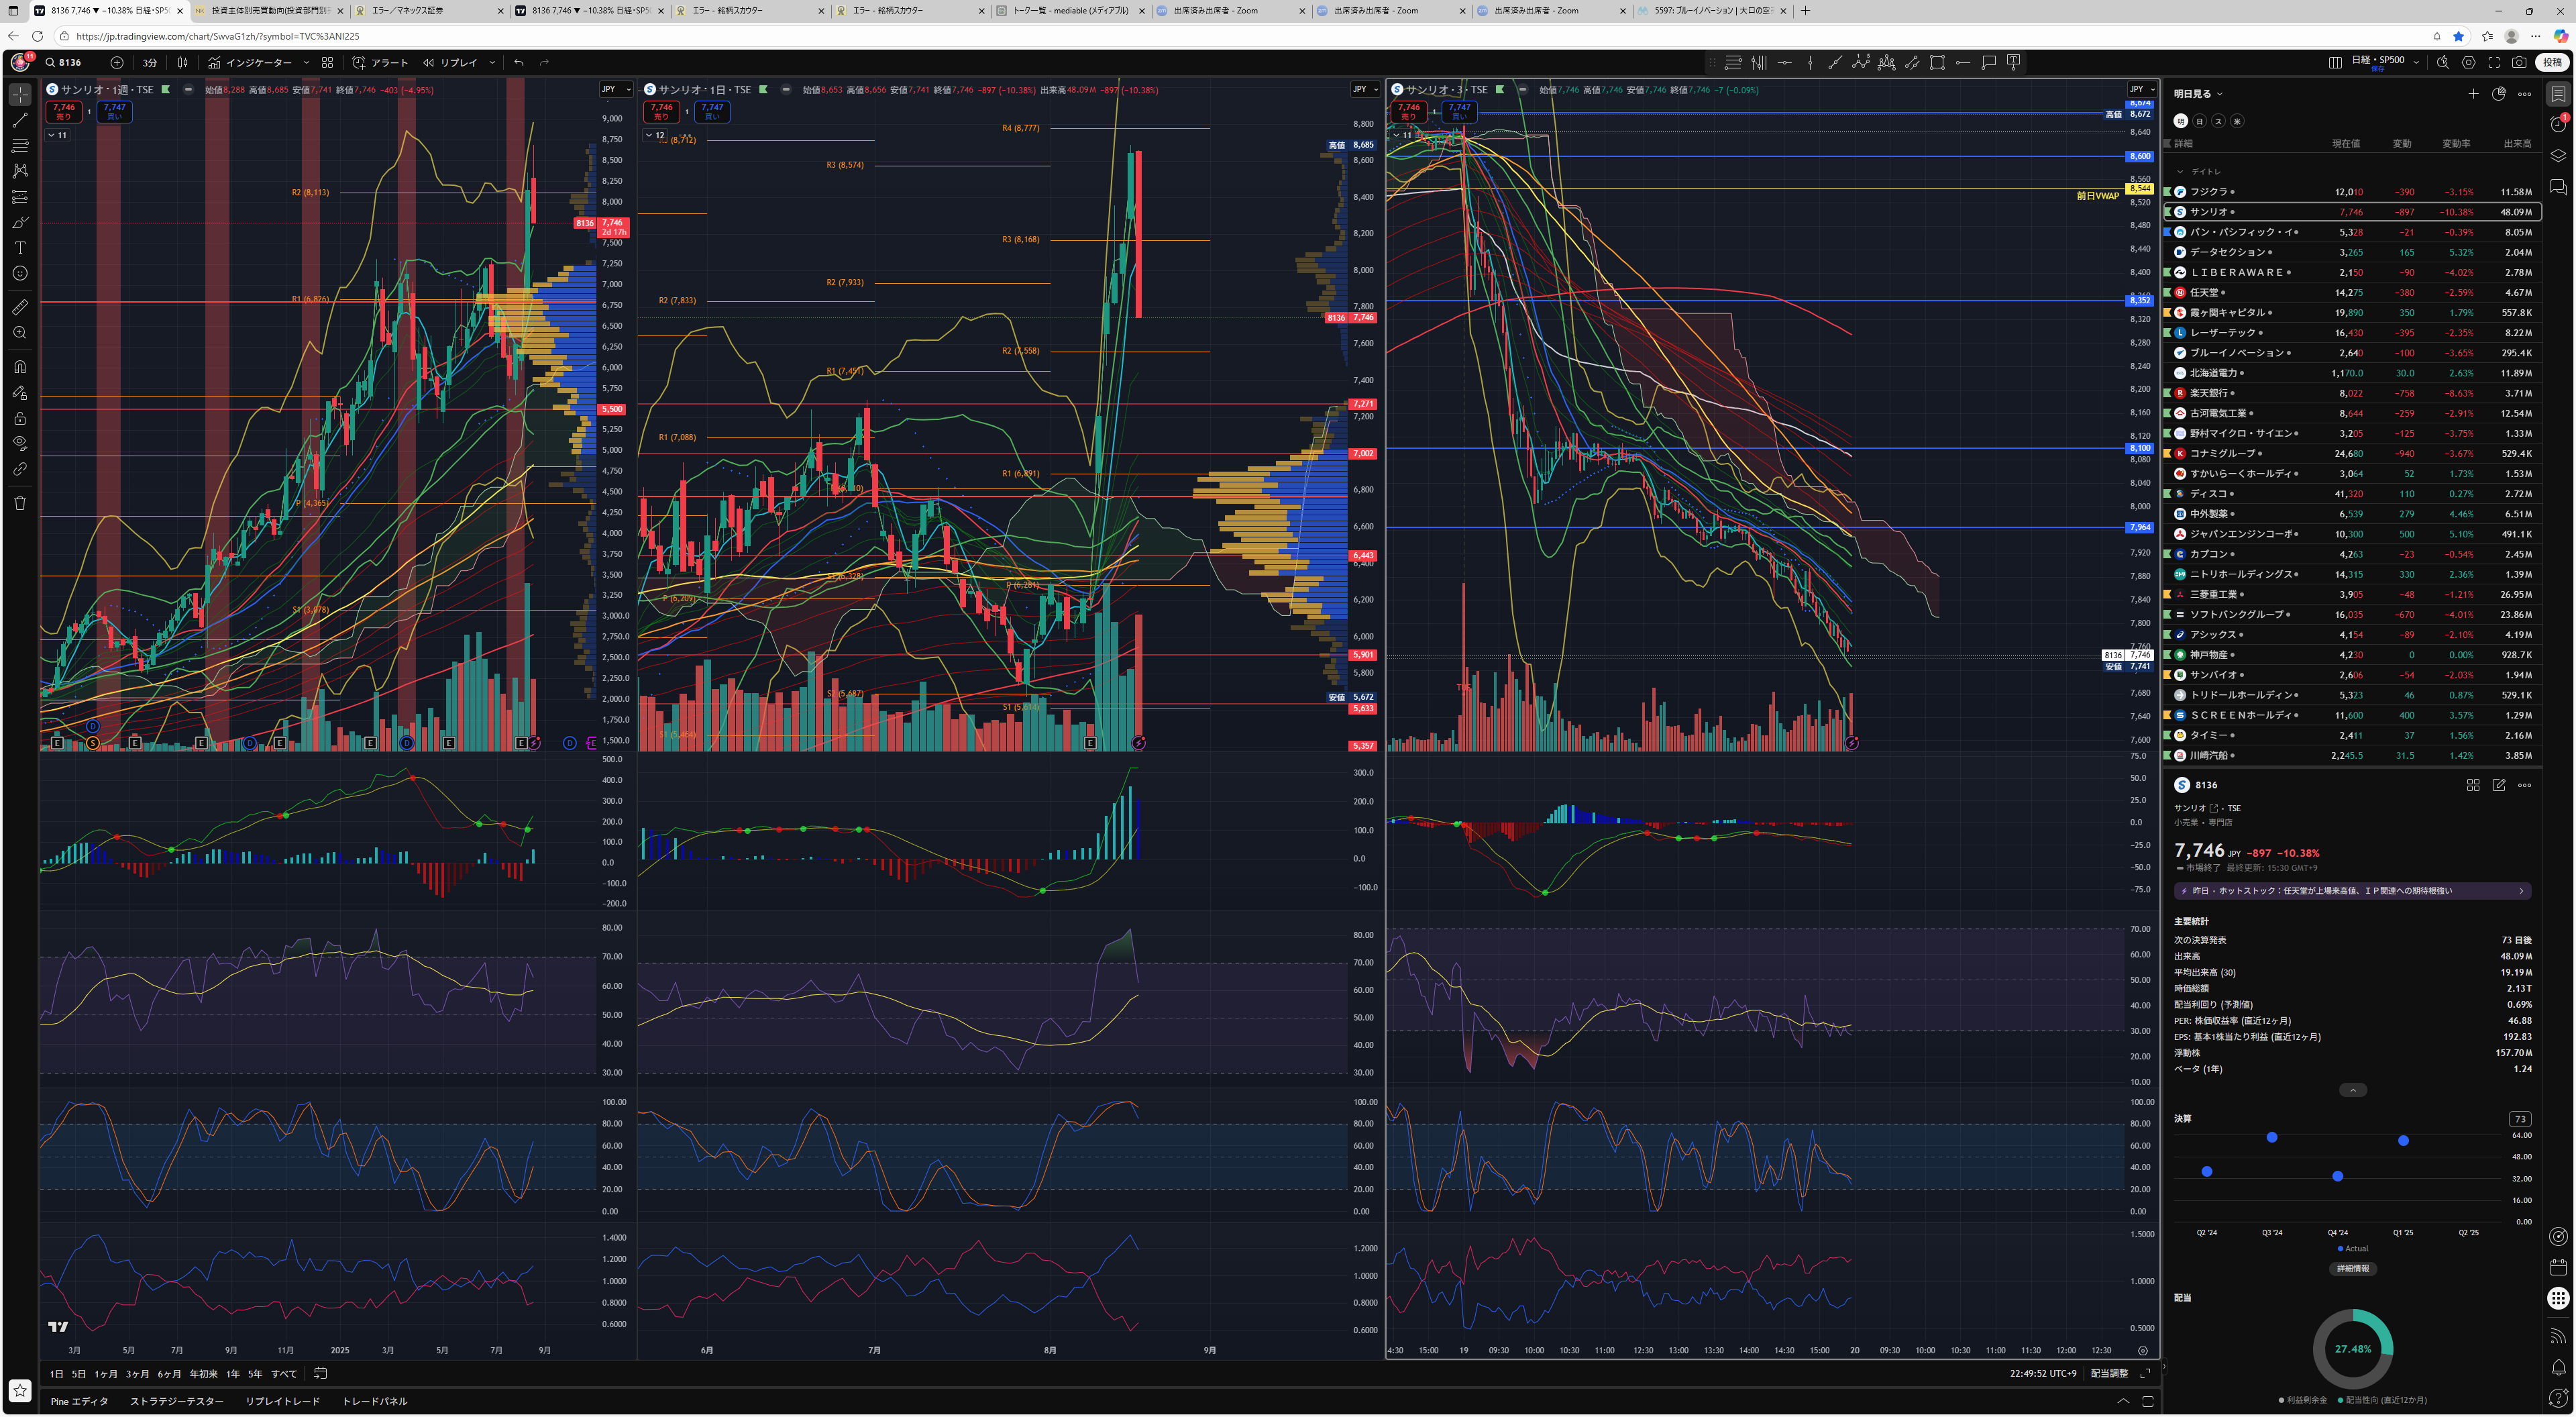Open the text annotation tool
2576x1417 pixels.
point(20,247)
